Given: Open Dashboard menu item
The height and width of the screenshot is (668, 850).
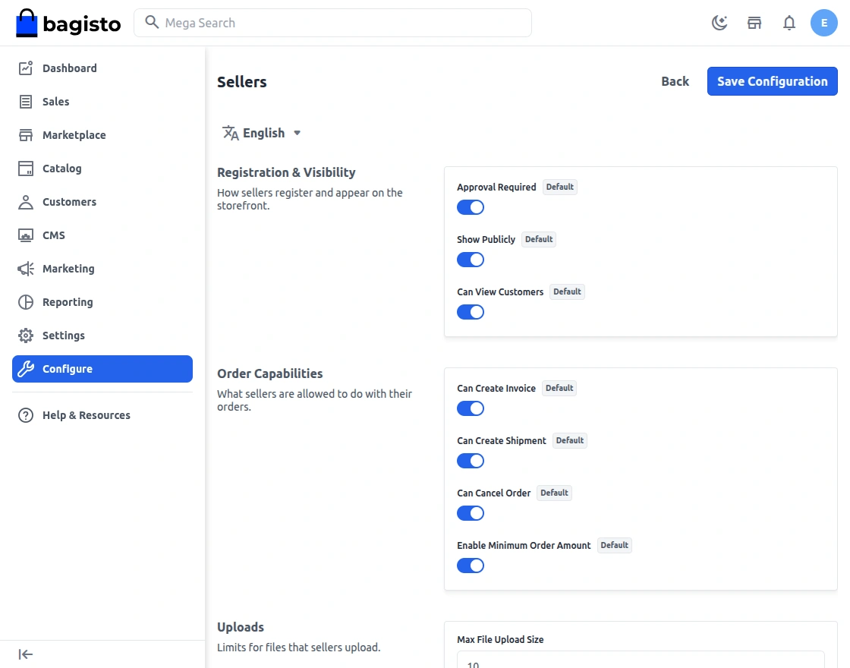Looking at the screenshot, I should [x=102, y=68].
